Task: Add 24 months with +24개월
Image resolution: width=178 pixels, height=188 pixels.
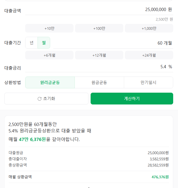Action: coord(149,55)
